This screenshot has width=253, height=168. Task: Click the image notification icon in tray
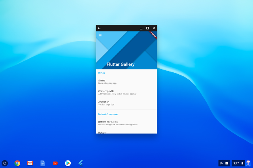227,163
